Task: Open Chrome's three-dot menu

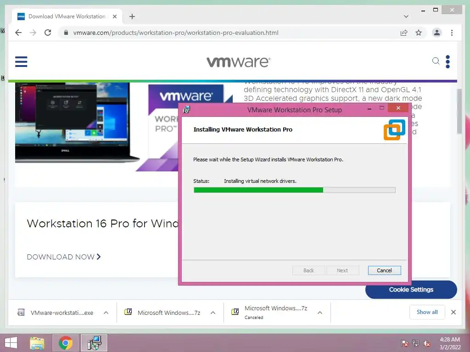Action: pyautogui.click(x=452, y=33)
